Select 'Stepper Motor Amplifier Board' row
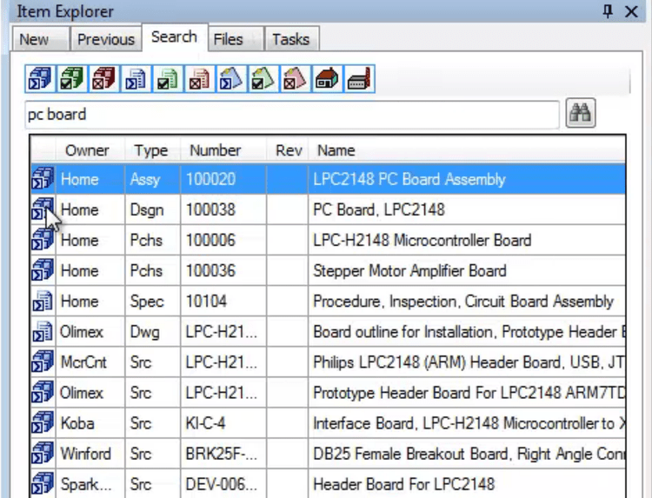 pyautogui.click(x=328, y=270)
